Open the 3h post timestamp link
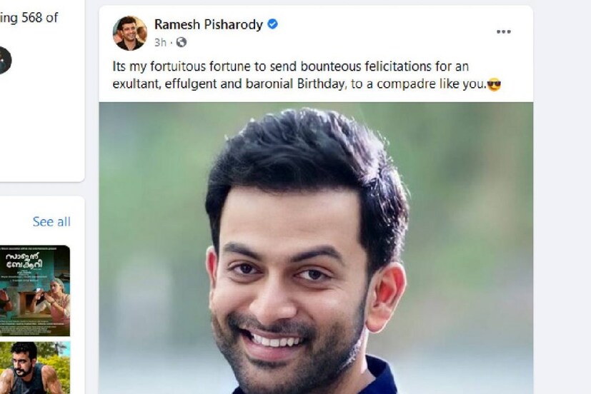Screen dimensions: 591x394 [x=160, y=43]
